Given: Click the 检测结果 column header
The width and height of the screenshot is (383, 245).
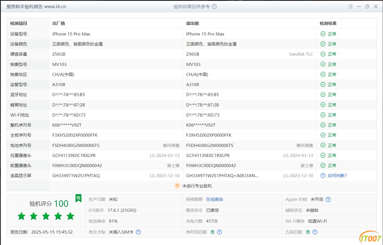Looking at the screenshot, I should [x=328, y=23].
